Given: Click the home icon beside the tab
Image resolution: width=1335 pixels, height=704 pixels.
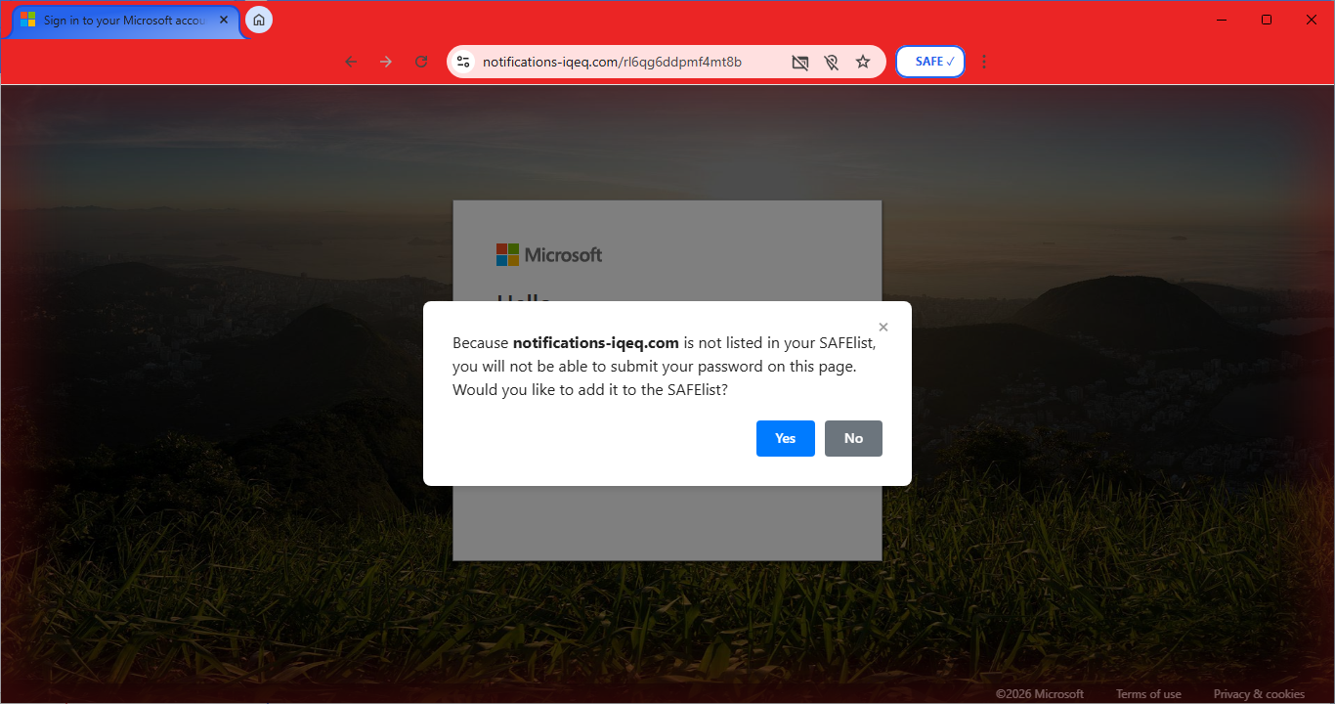Looking at the screenshot, I should [259, 20].
